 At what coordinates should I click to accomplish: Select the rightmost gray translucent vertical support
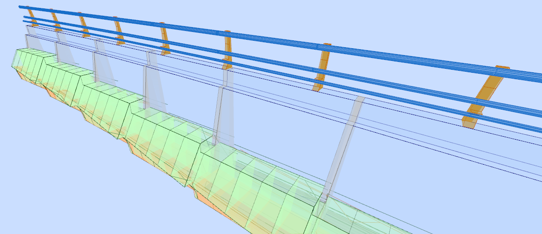[x=344, y=147]
